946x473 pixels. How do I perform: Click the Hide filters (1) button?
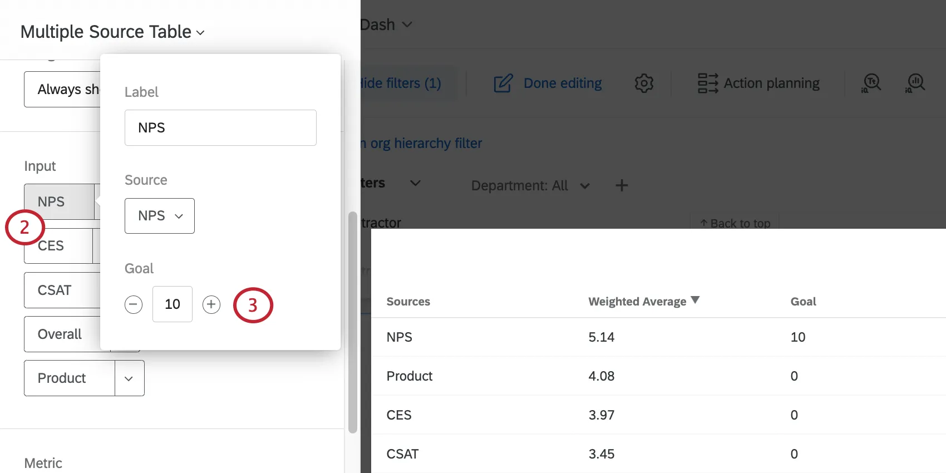click(x=401, y=83)
